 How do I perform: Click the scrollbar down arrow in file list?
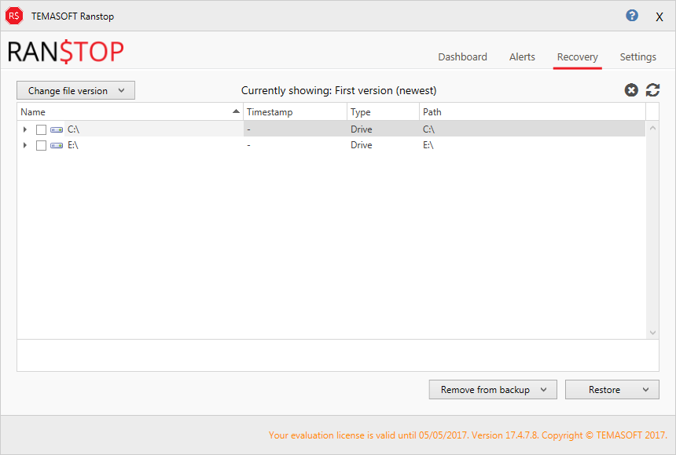click(x=652, y=333)
